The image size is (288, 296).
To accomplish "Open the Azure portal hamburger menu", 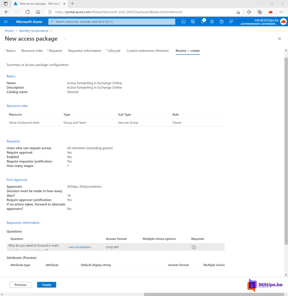I will coord(6,21).
